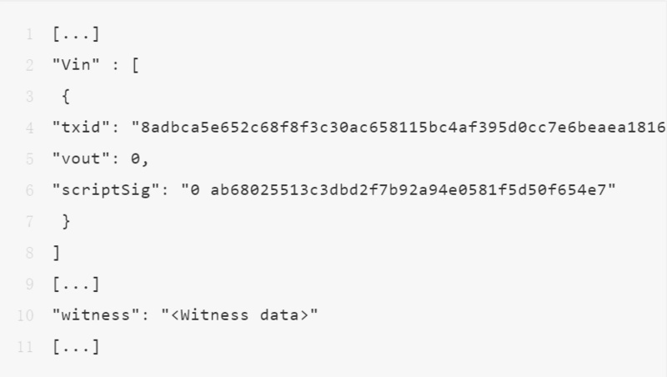Click the [...] ellipsis on line 9
Screen dimensions: 667x377
(x=75, y=284)
